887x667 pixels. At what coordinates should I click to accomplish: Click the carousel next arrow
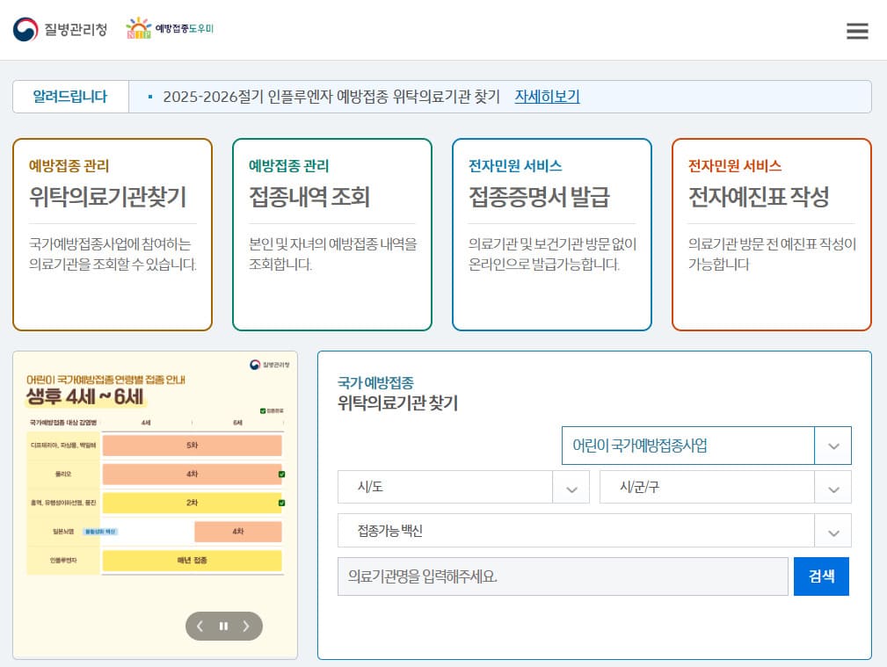(247, 626)
